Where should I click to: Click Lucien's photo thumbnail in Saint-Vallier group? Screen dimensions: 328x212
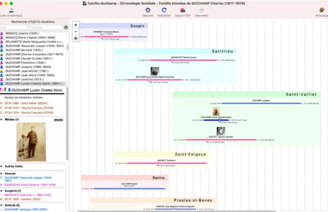click(x=216, y=112)
